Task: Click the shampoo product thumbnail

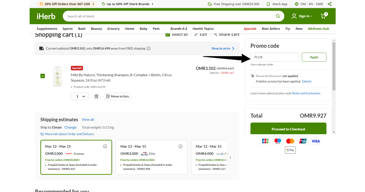Action: pos(57,76)
